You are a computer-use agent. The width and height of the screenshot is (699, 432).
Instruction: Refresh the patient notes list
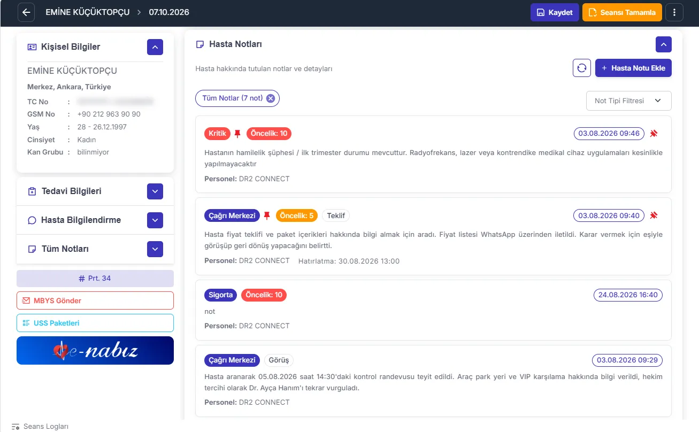pyautogui.click(x=582, y=68)
